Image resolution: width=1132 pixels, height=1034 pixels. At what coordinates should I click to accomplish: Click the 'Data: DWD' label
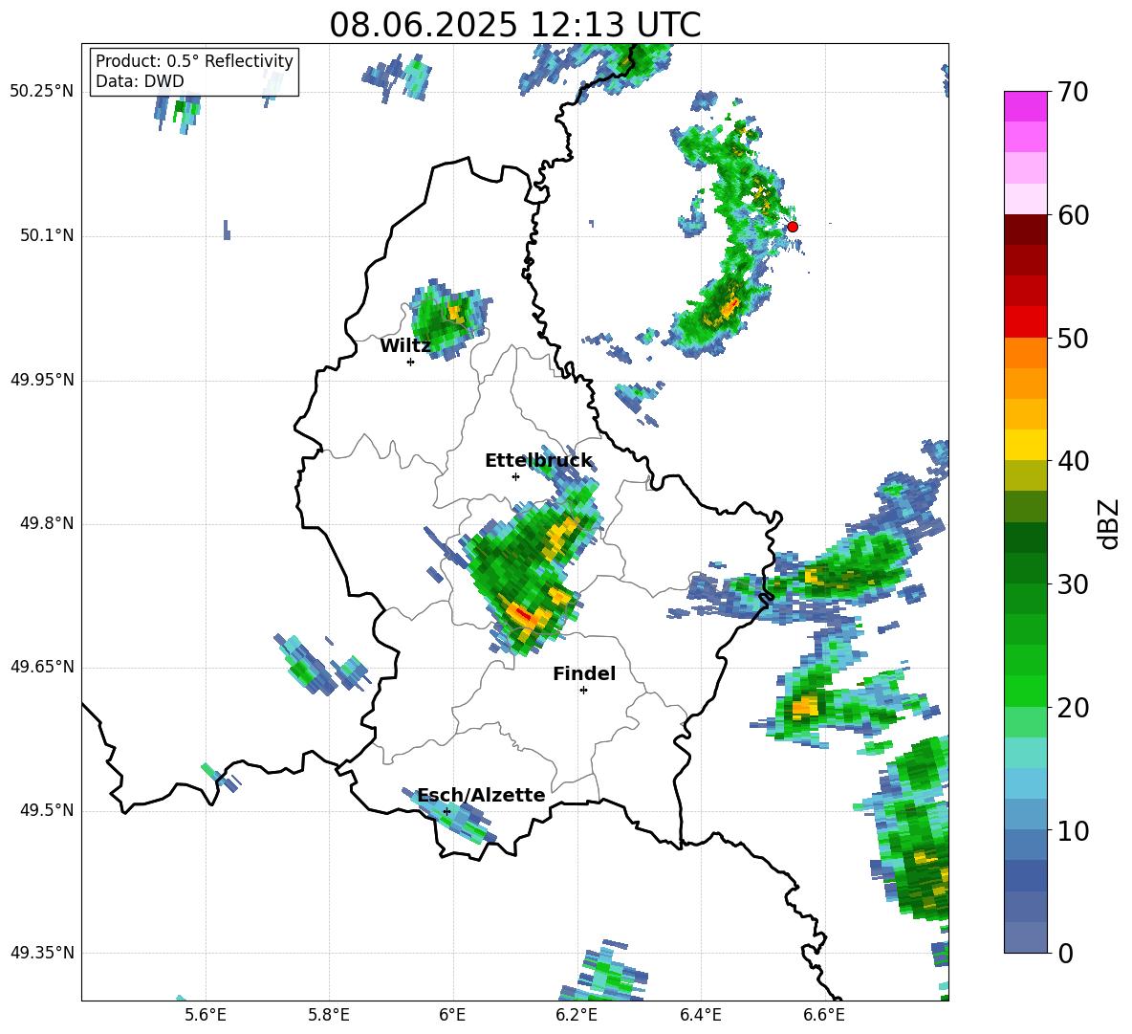click(140, 81)
